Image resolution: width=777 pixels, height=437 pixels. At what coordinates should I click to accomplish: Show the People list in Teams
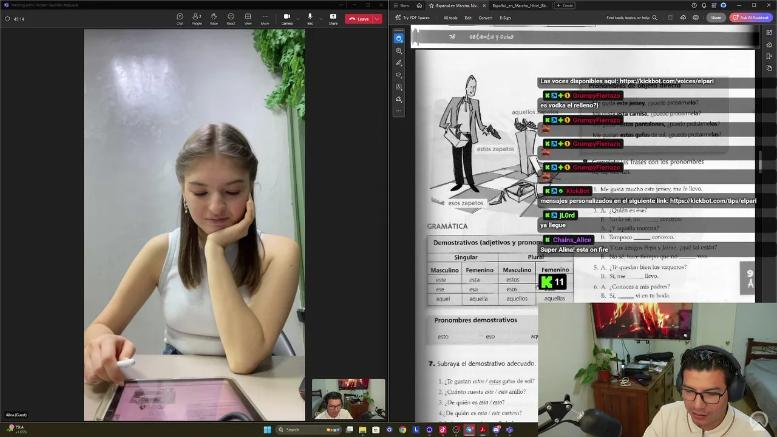pyautogui.click(x=197, y=19)
